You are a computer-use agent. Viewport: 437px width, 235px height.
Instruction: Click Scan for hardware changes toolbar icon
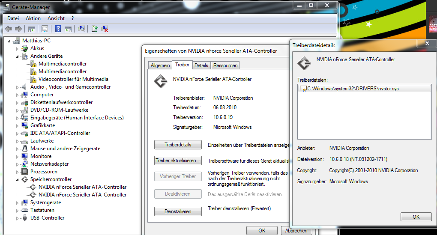coord(81,29)
